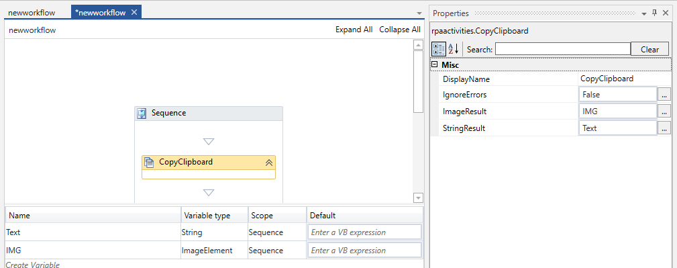The height and width of the screenshot is (268, 677).
Task: Open the document tabs list dropdown
Action: (419, 13)
